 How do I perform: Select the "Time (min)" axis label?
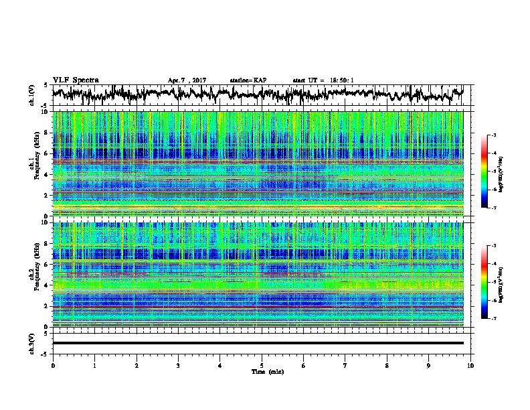268,372
